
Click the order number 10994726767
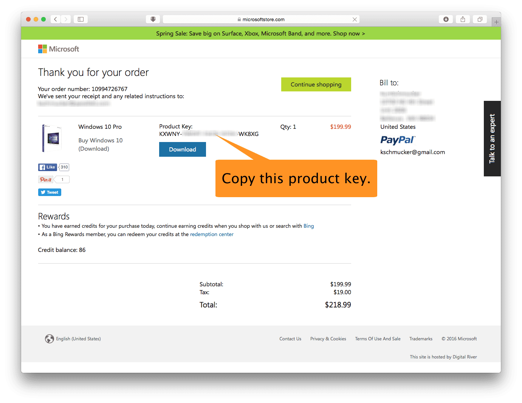click(110, 89)
